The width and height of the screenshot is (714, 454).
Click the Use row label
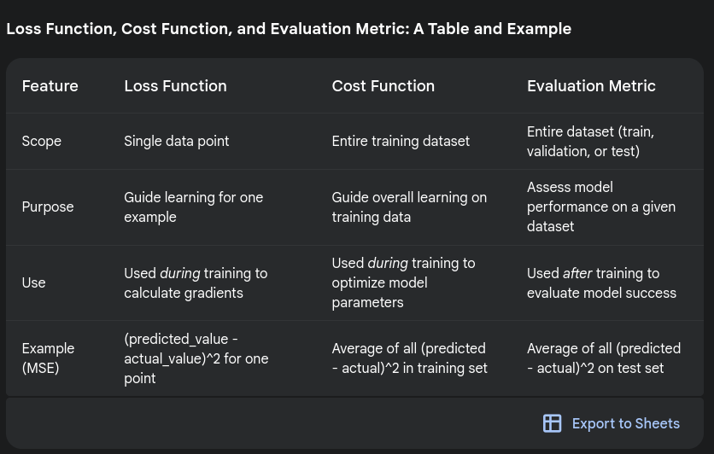[34, 282]
